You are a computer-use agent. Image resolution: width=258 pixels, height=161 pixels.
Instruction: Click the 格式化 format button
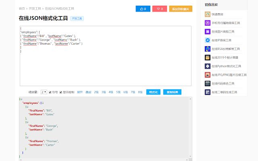click(x=153, y=92)
